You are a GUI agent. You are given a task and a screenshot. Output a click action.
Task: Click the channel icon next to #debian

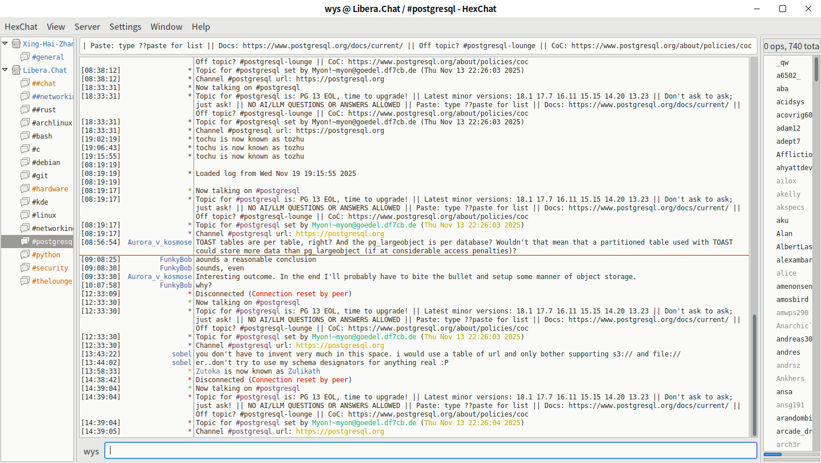click(x=25, y=163)
